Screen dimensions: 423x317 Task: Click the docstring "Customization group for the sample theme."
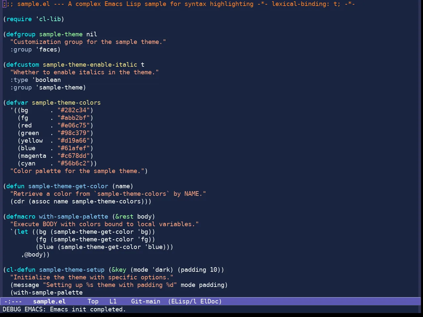click(x=88, y=42)
